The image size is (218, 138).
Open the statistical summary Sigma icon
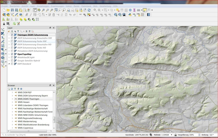[x=134, y=10]
